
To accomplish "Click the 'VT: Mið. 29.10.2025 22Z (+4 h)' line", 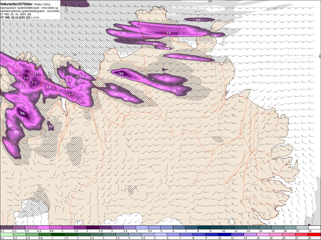I will [x=20, y=18].
